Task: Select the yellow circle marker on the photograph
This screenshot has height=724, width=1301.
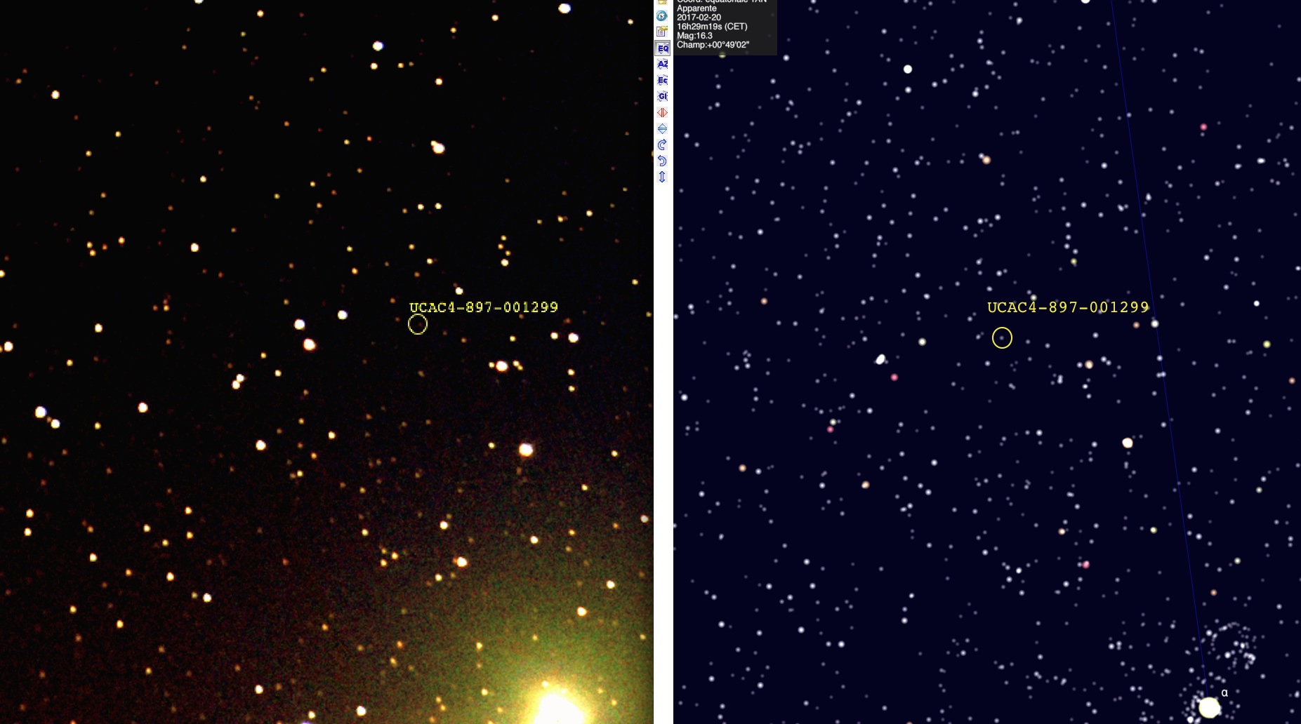Action: pos(418,324)
